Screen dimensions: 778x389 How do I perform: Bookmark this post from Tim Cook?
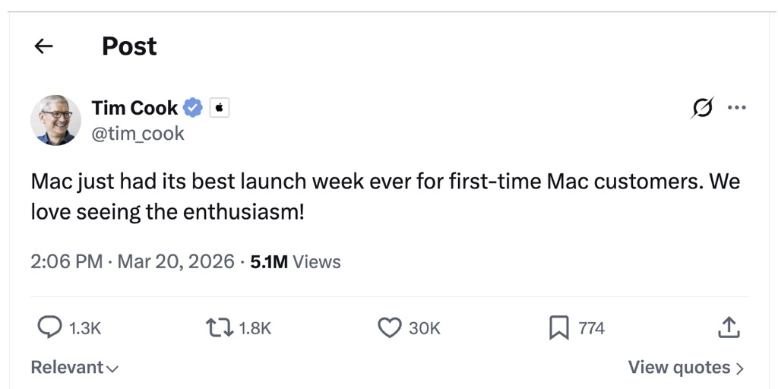[x=558, y=327]
